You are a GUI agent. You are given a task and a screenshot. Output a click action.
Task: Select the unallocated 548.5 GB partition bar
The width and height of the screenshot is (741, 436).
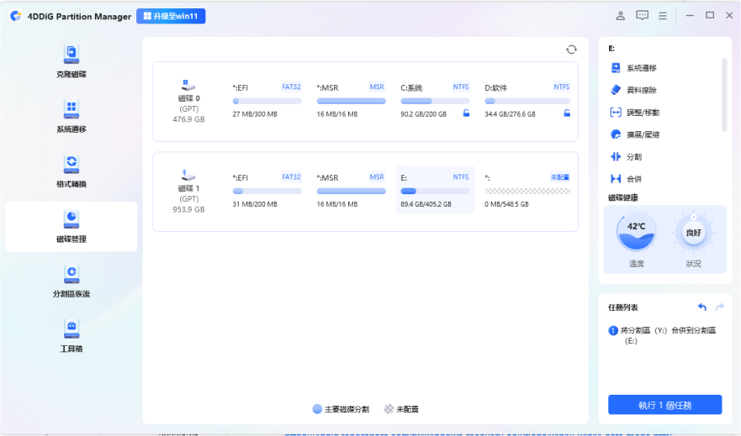pos(527,191)
